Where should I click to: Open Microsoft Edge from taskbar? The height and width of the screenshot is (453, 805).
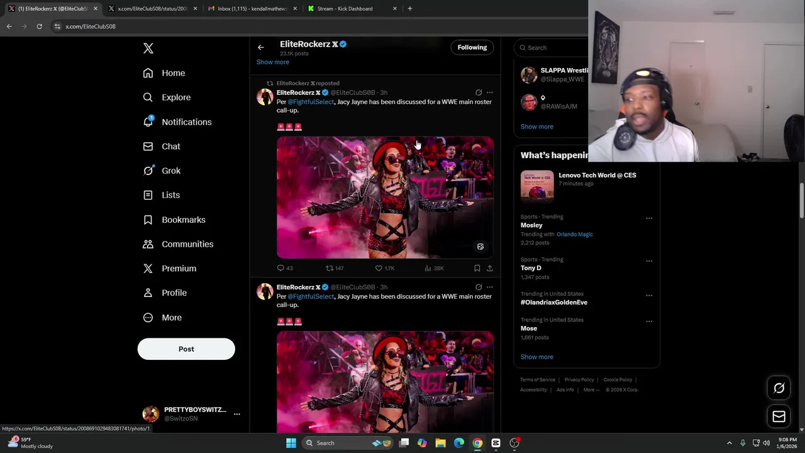(459, 443)
